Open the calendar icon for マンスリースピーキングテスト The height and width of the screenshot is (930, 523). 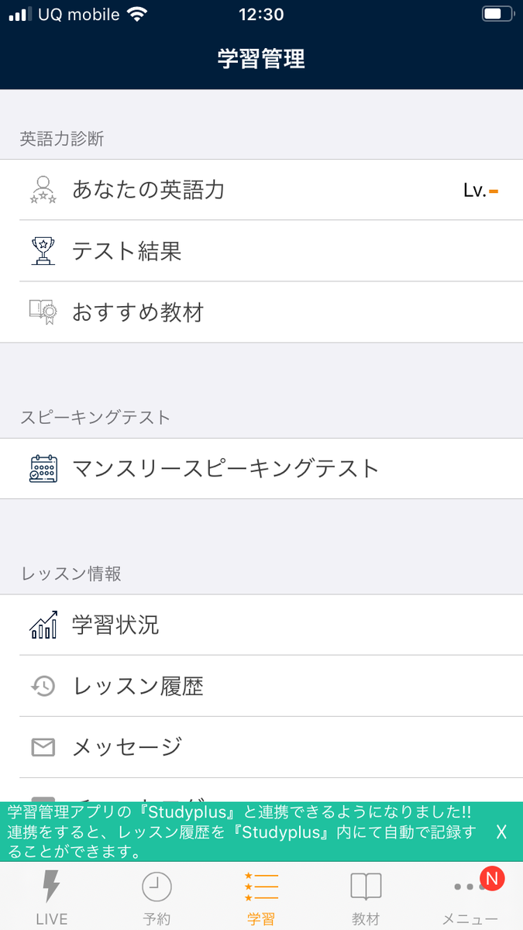44,468
